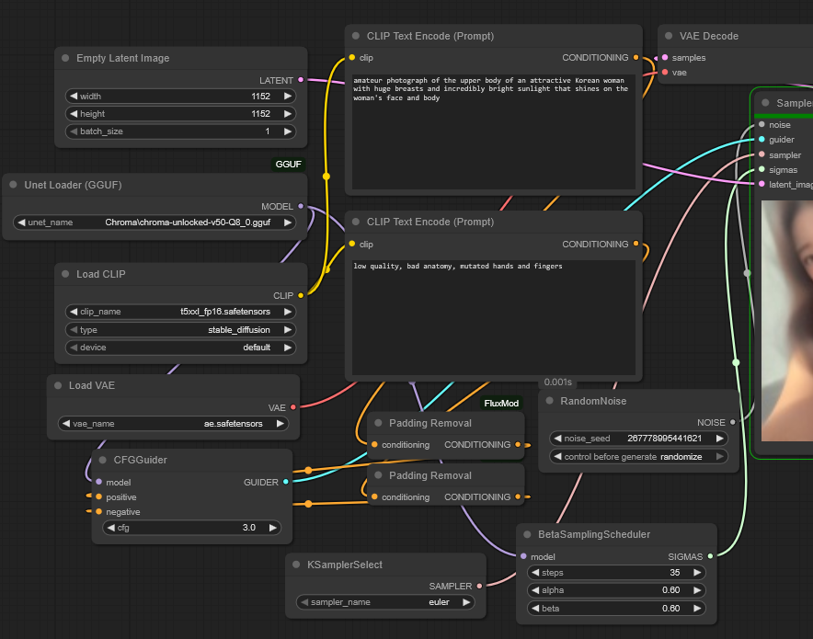Click the LATENT output socket on Empty Latent Image
Screen dimensions: 813x639
tap(301, 80)
